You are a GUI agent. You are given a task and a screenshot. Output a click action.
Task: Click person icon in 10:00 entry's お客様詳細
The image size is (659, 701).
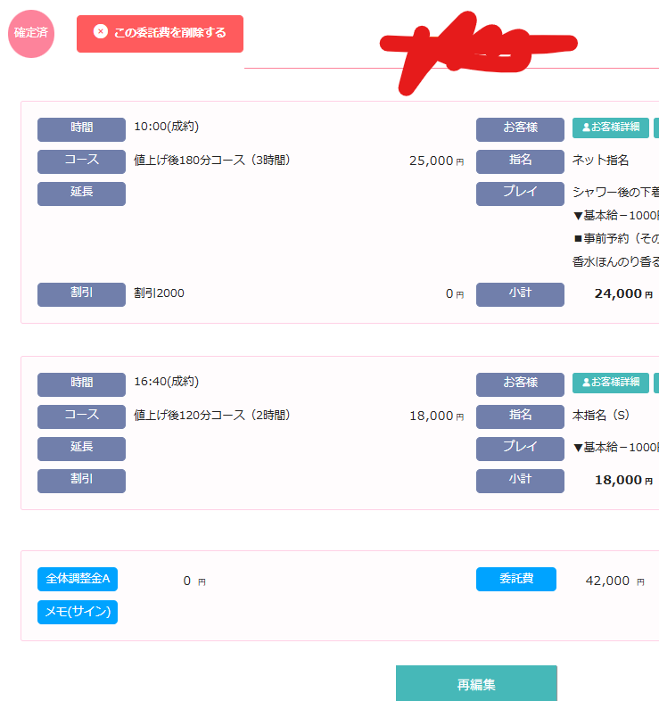586,128
